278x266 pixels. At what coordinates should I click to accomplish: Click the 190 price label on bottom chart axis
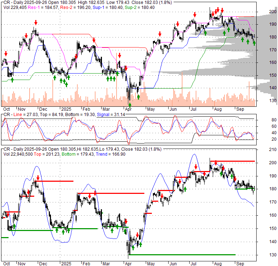pyautogui.click(x=273, y=176)
